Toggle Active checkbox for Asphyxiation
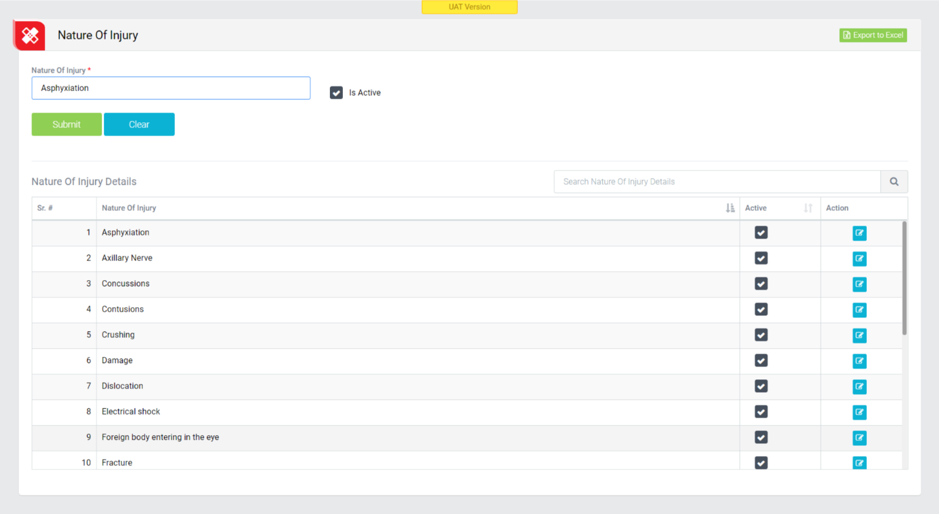 pyautogui.click(x=761, y=233)
